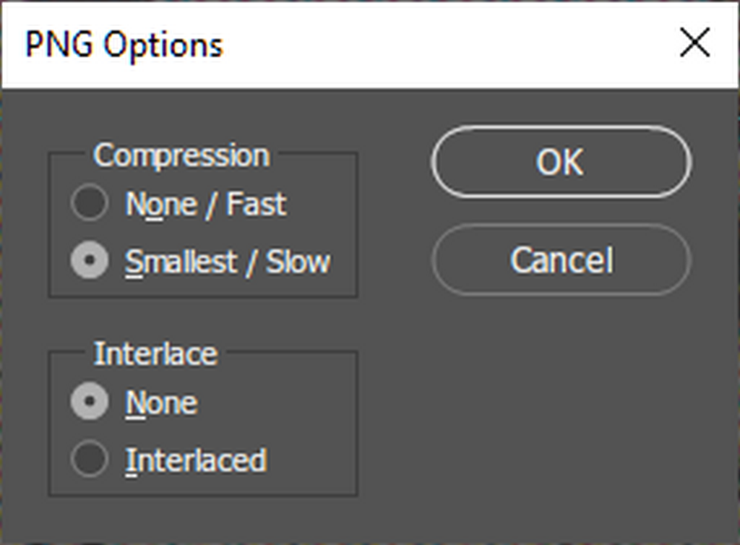The image size is (740, 545).
Task: Click the Compression group heading
Action: pyautogui.click(x=181, y=155)
